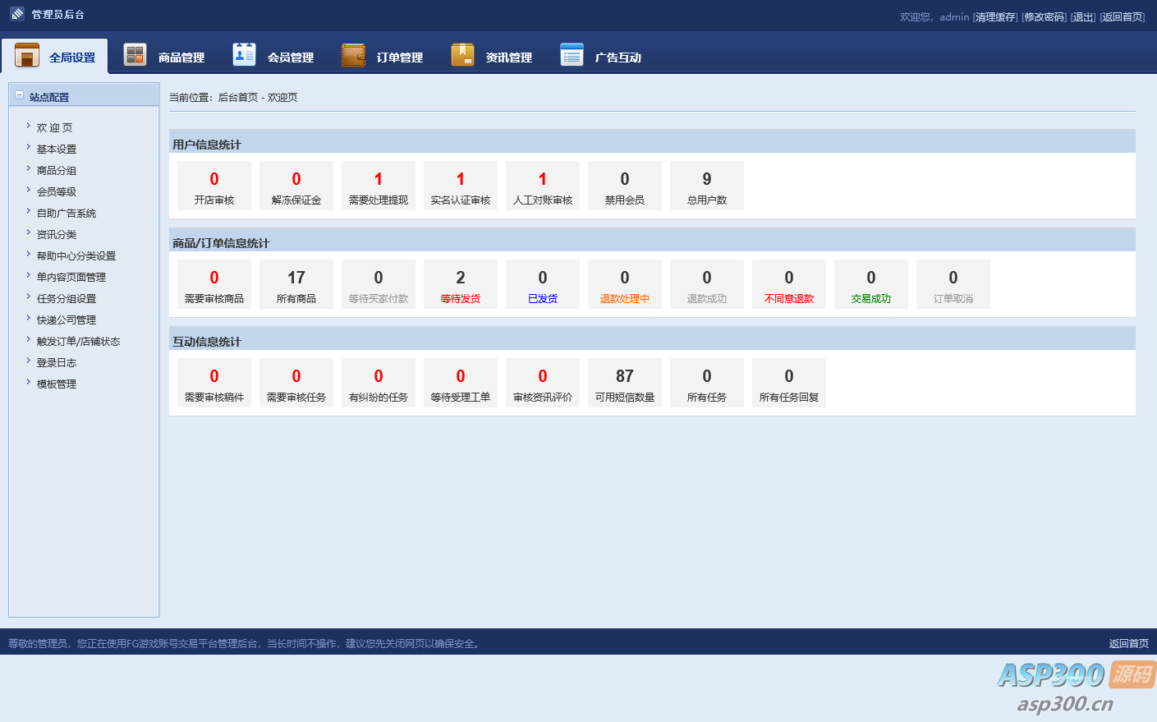
Task: Click the 广告互动 list page icon
Action: click(x=572, y=54)
